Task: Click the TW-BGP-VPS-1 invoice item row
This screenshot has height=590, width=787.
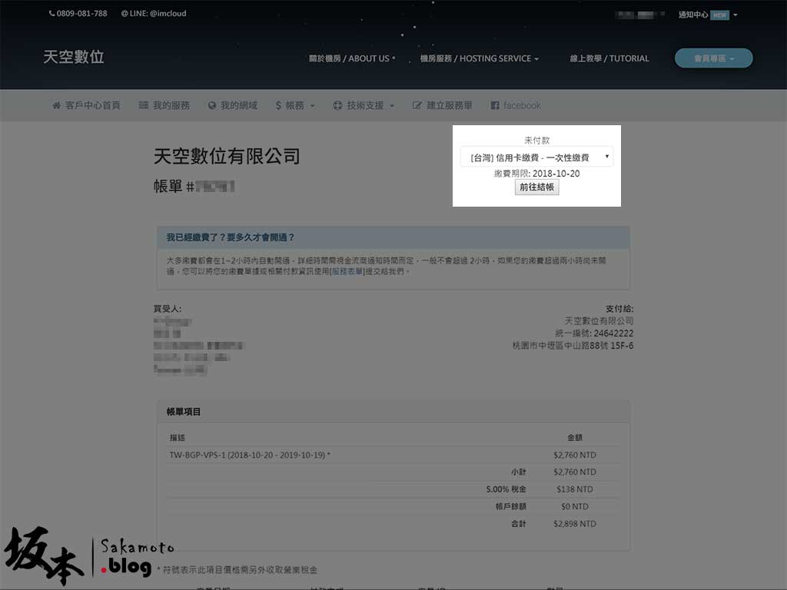Action: point(393,455)
